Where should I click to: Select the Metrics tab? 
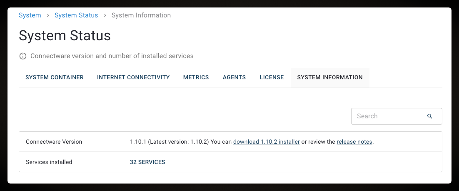tap(196, 77)
